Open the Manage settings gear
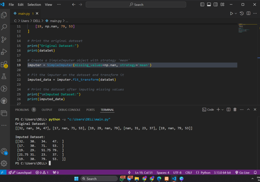The image size is (260, 182). point(4,163)
